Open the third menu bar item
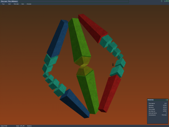This screenshot has width=169, height=127. (x=16, y=4)
